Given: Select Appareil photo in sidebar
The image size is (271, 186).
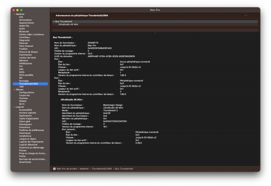Looking at the screenshot, I should pos(26,23).
